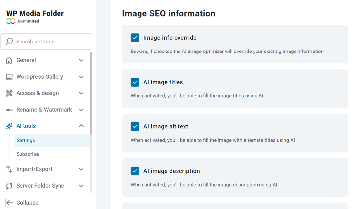Image resolution: width=357 pixels, height=209 pixels.
Task: Click the Wordpress Gallery image icon
Action: 9,77
